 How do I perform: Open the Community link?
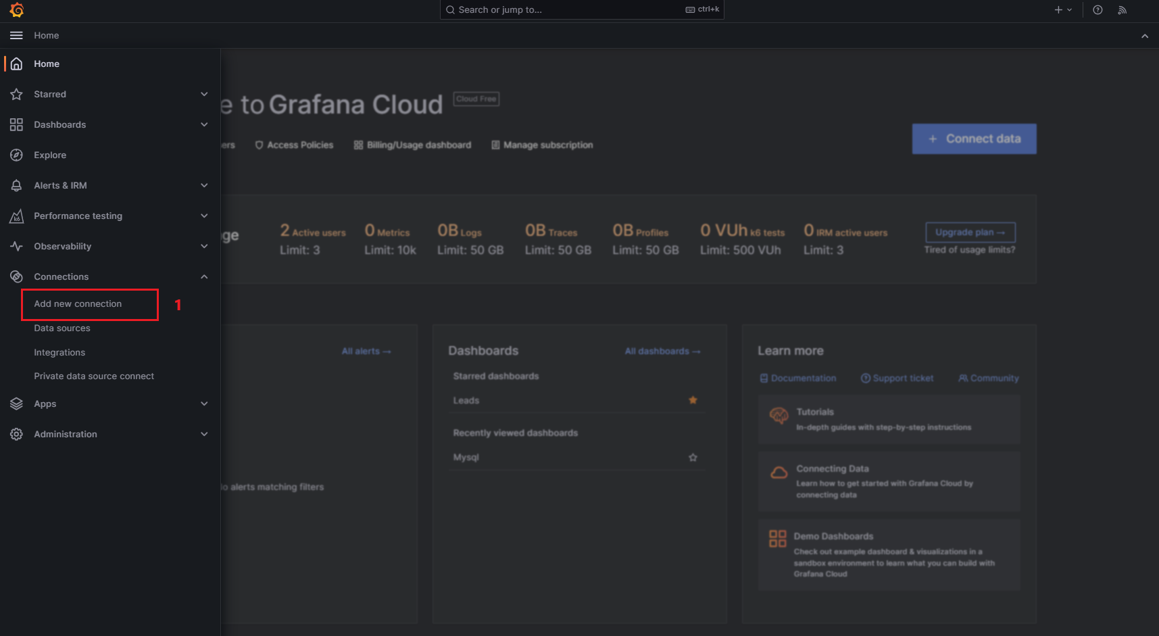point(988,378)
